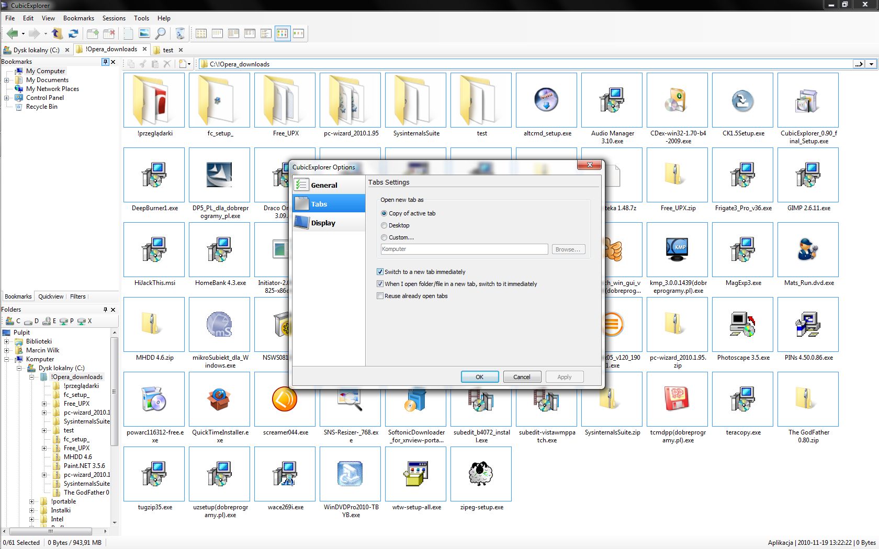
Task: Open the text editor icon in toolbar
Action: [x=128, y=33]
